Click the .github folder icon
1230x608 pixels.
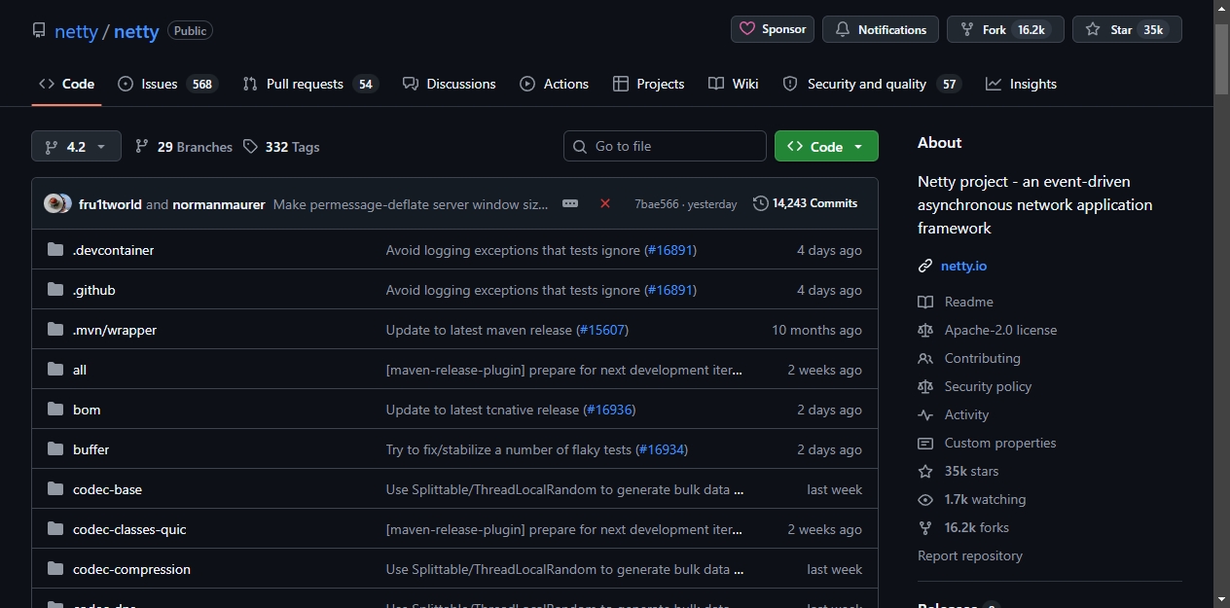click(x=55, y=290)
